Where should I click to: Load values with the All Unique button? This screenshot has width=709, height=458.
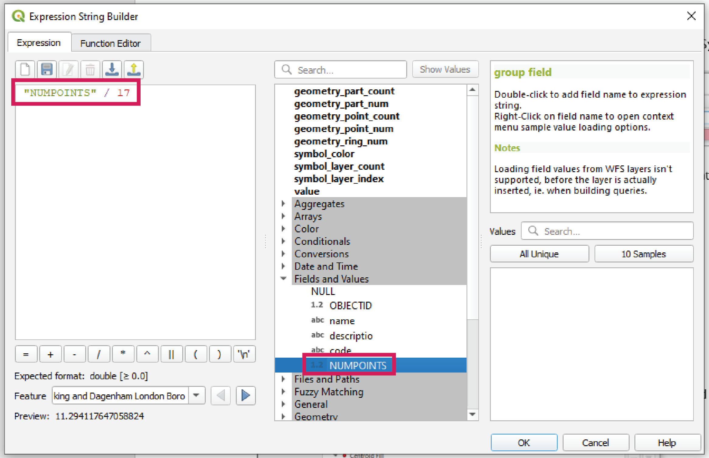click(539, 254)
